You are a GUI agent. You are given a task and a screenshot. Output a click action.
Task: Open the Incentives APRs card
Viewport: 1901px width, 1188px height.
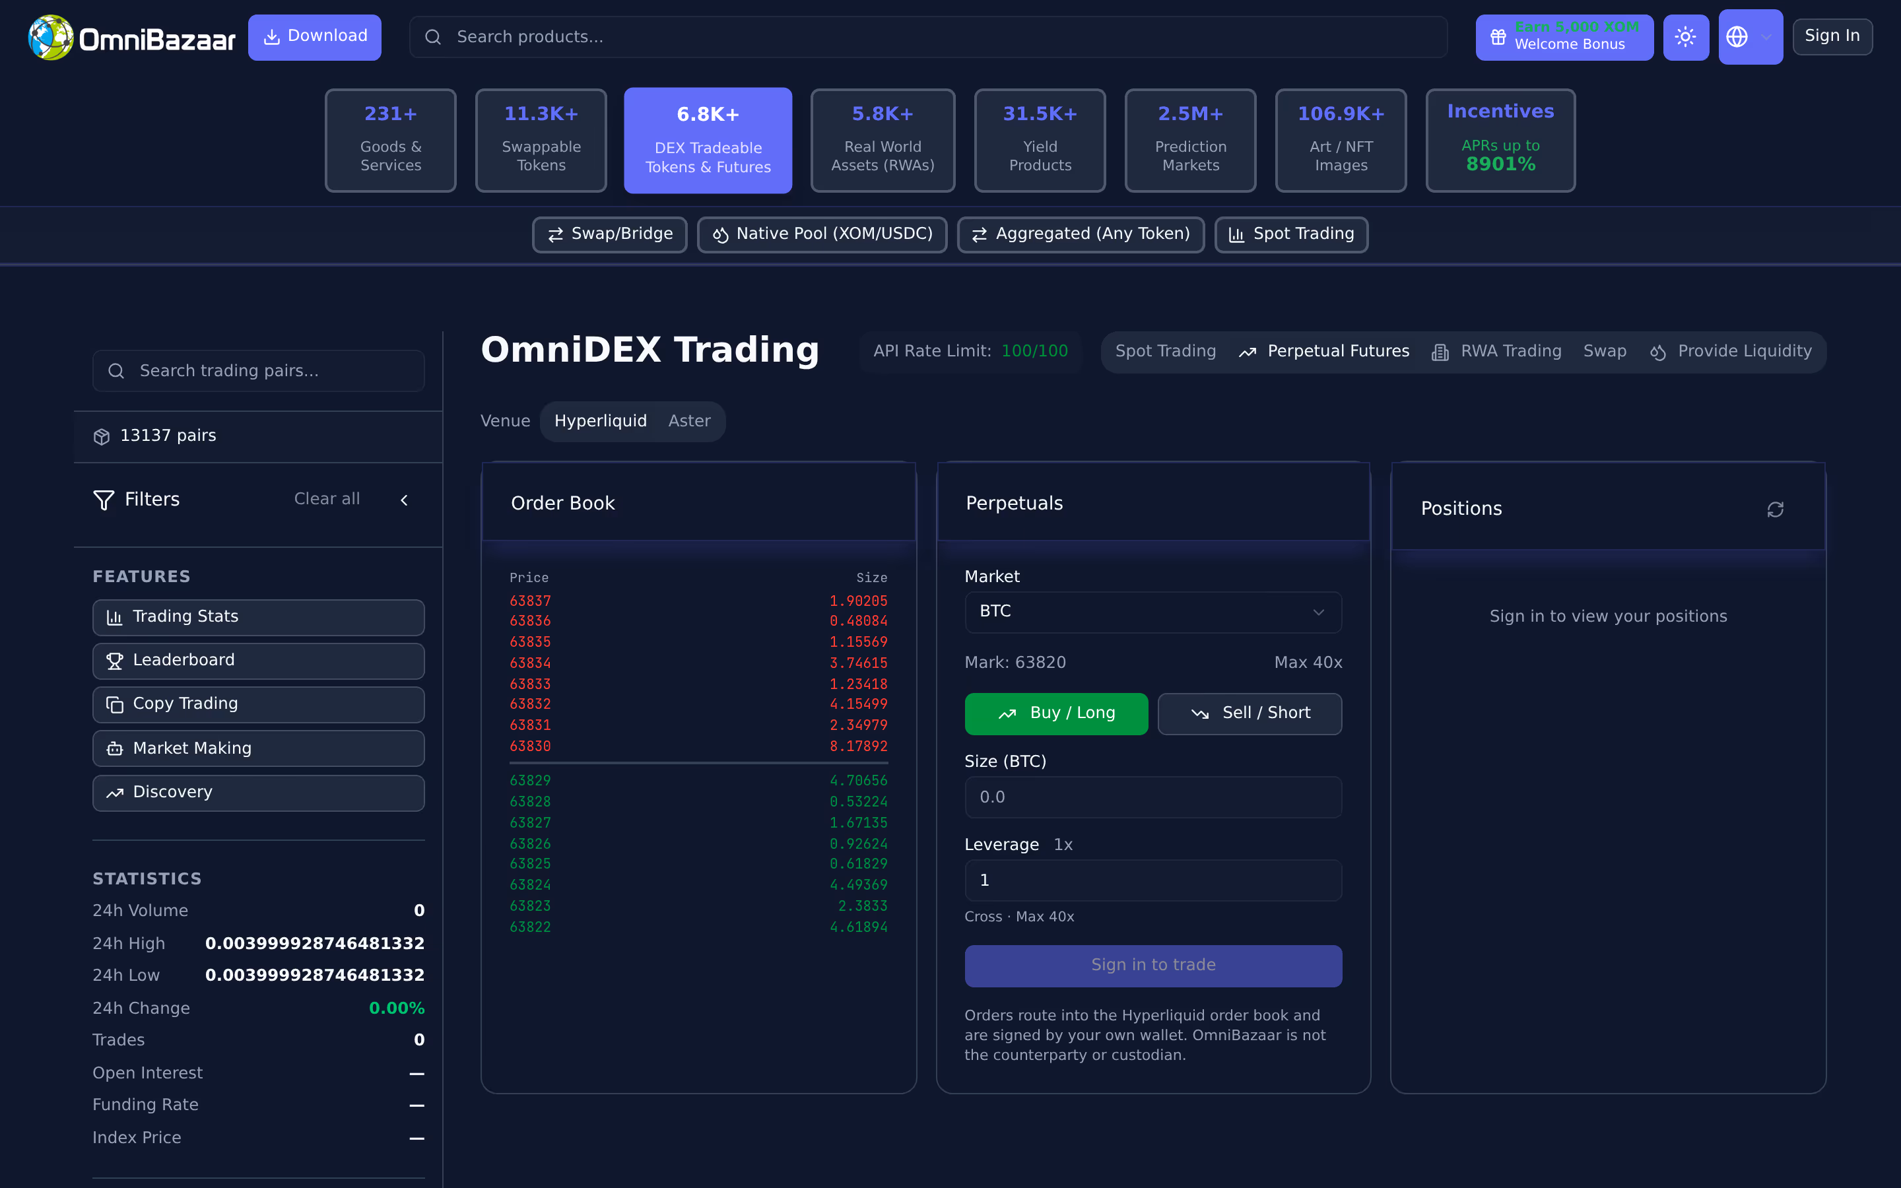(x=1500, y=140)
